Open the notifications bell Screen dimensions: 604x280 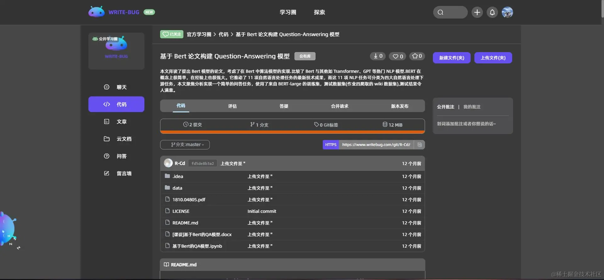[x=492, y=12]
